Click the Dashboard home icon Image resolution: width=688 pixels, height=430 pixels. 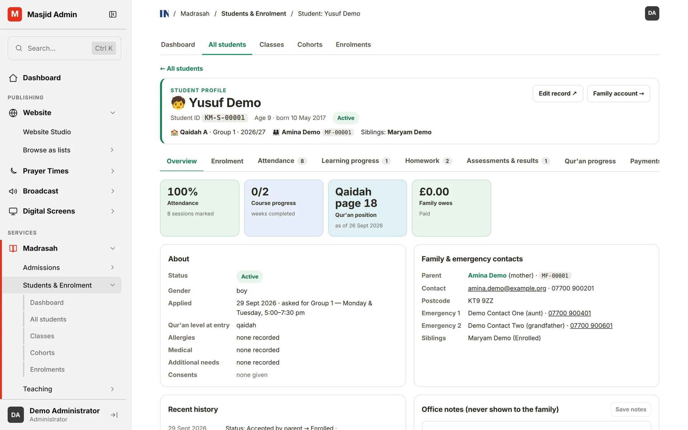(x=13, y=78)
